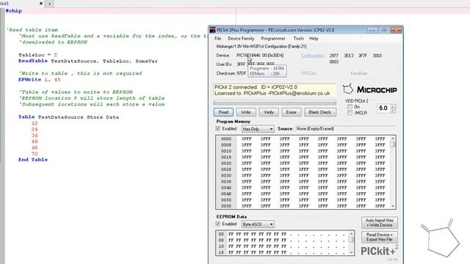
Task: Close the editor document tab
Action: tap(41, 3)
